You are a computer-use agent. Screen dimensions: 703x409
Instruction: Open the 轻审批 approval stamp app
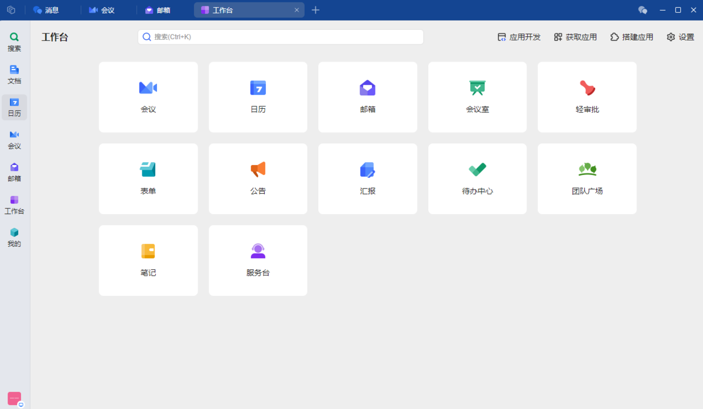pos(587,97)
